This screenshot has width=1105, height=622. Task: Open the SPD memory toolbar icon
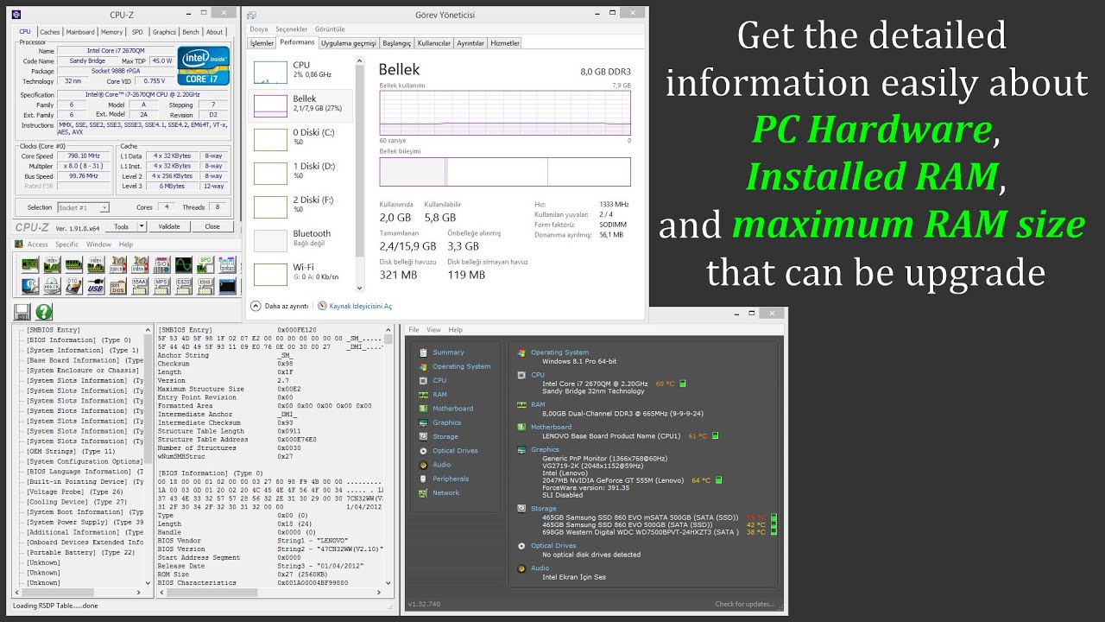tap(205, 264)
